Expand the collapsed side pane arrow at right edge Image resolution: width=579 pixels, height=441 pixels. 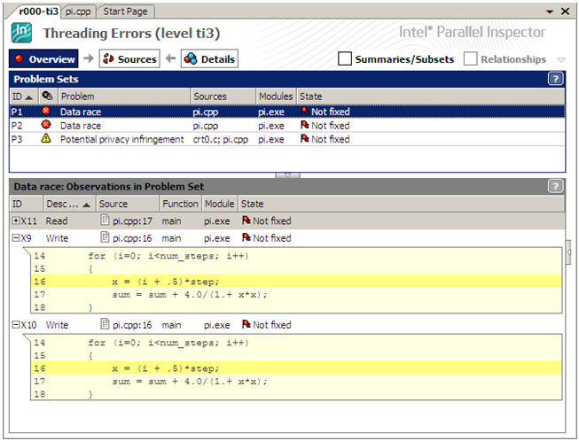568,252
